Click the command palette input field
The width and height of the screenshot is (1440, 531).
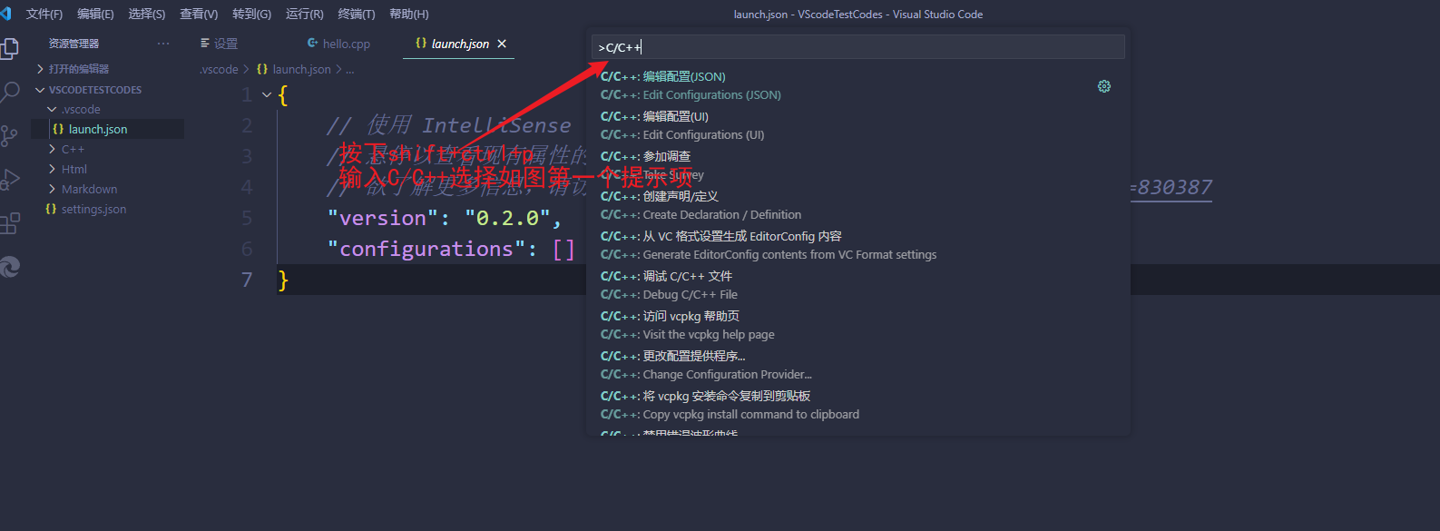(858, 47)
